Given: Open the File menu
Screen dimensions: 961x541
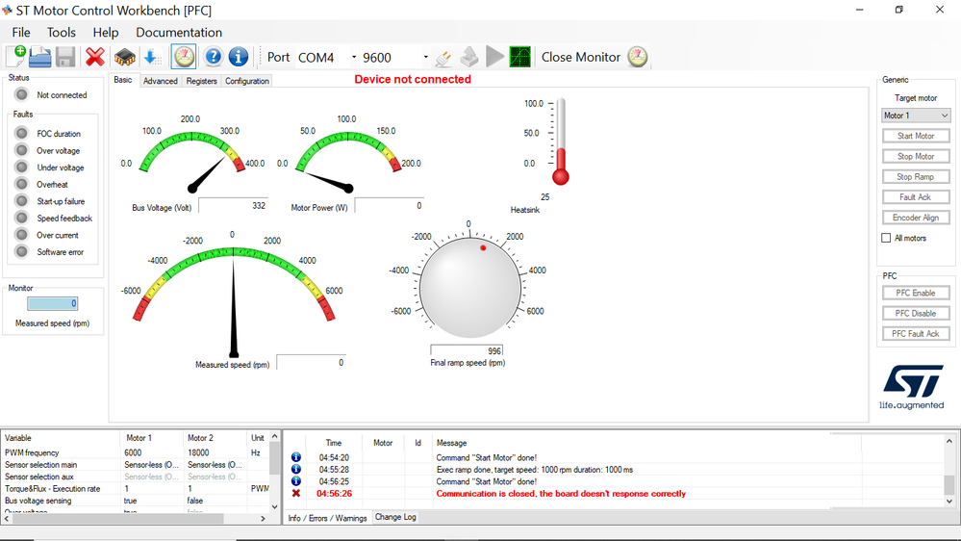Looking at the screenshot, I should coord(21,33).
